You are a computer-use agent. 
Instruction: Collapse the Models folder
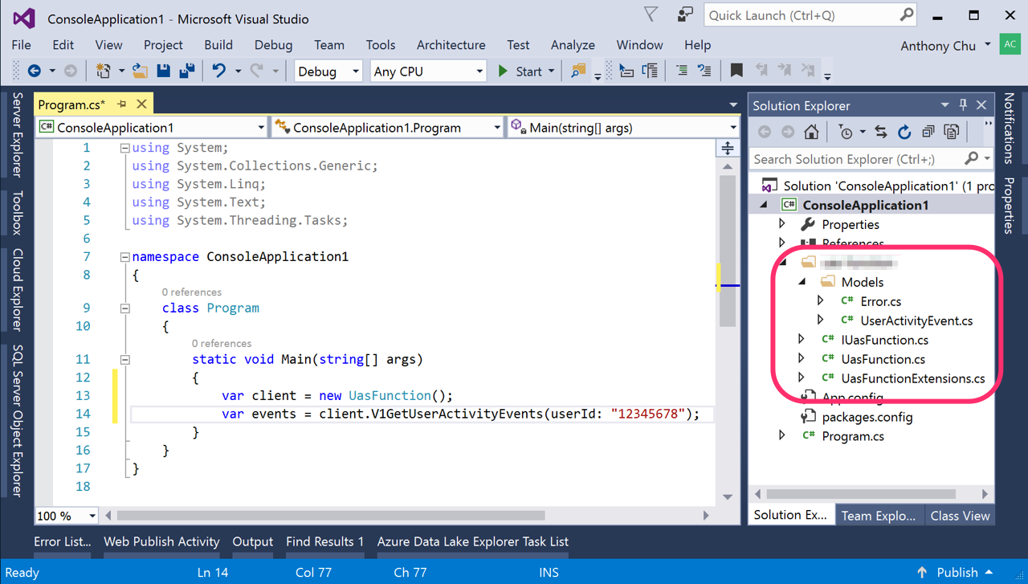tap(802, 282)
